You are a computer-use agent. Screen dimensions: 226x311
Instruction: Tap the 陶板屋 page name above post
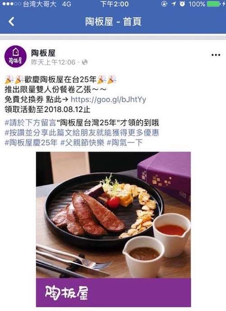pos(43,53)
